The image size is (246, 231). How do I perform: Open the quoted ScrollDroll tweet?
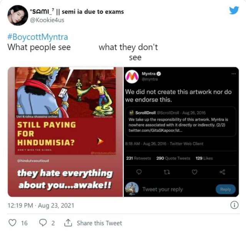click(181, 121)
